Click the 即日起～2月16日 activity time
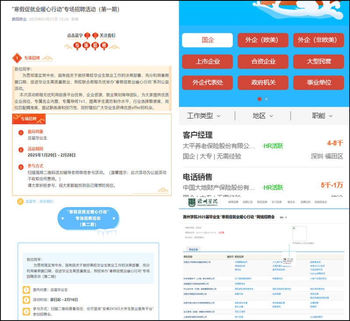350x321 pixels. tap(64, 300)
